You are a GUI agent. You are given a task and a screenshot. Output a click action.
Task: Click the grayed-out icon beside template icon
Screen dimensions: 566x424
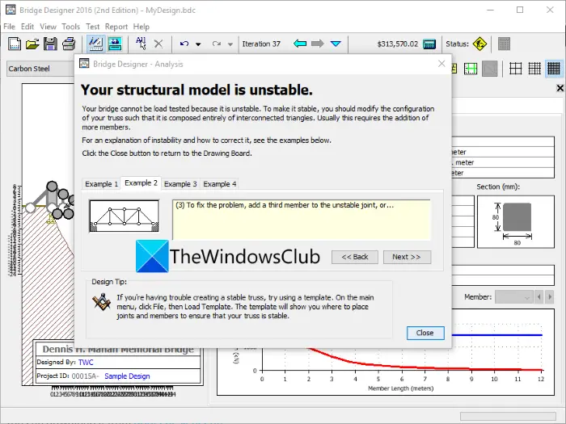(x=490, y=69)
